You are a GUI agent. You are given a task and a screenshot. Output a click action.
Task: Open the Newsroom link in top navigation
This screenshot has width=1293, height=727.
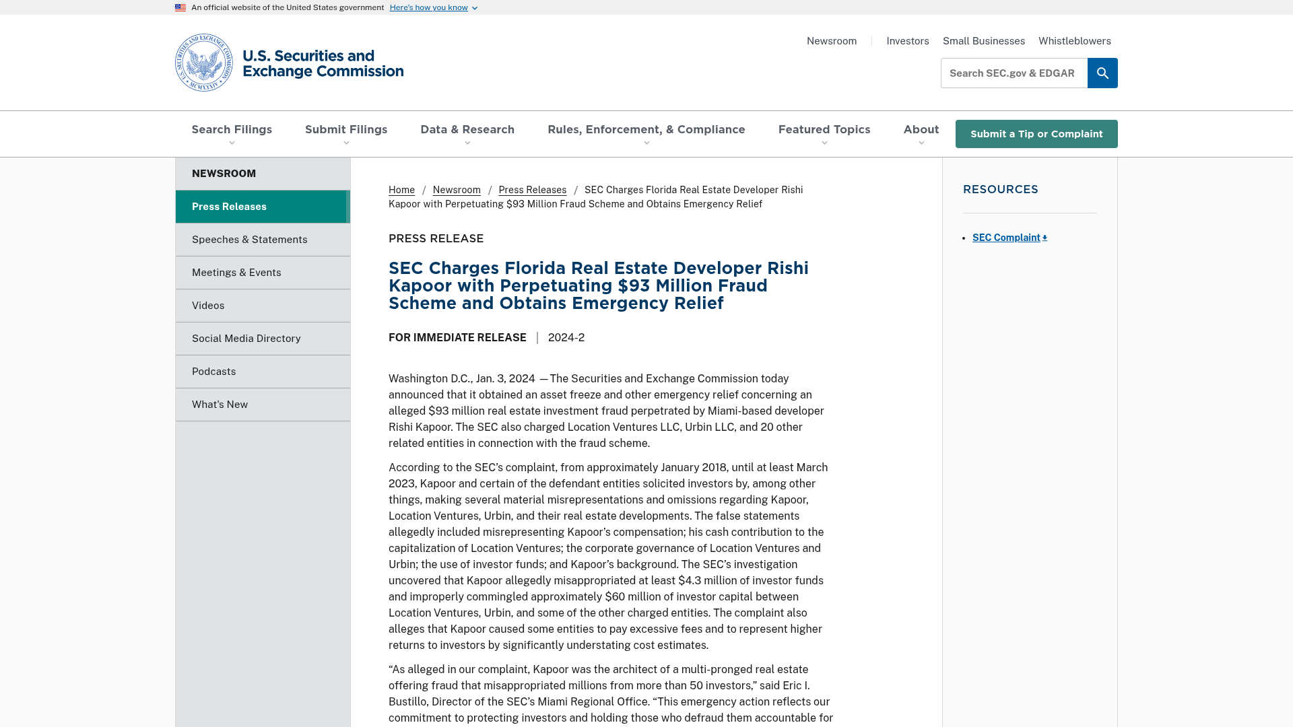[832, 41]
